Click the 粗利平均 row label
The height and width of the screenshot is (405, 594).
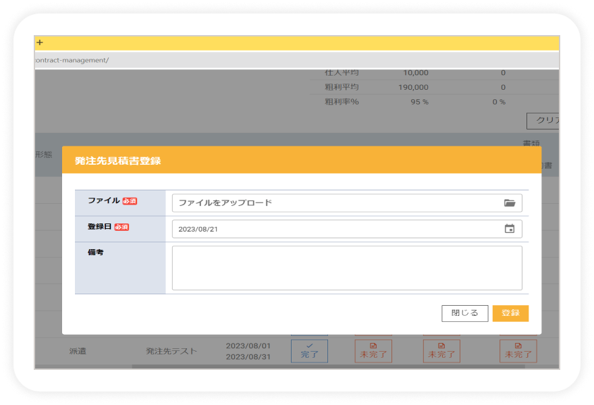(x=342, y=87)
